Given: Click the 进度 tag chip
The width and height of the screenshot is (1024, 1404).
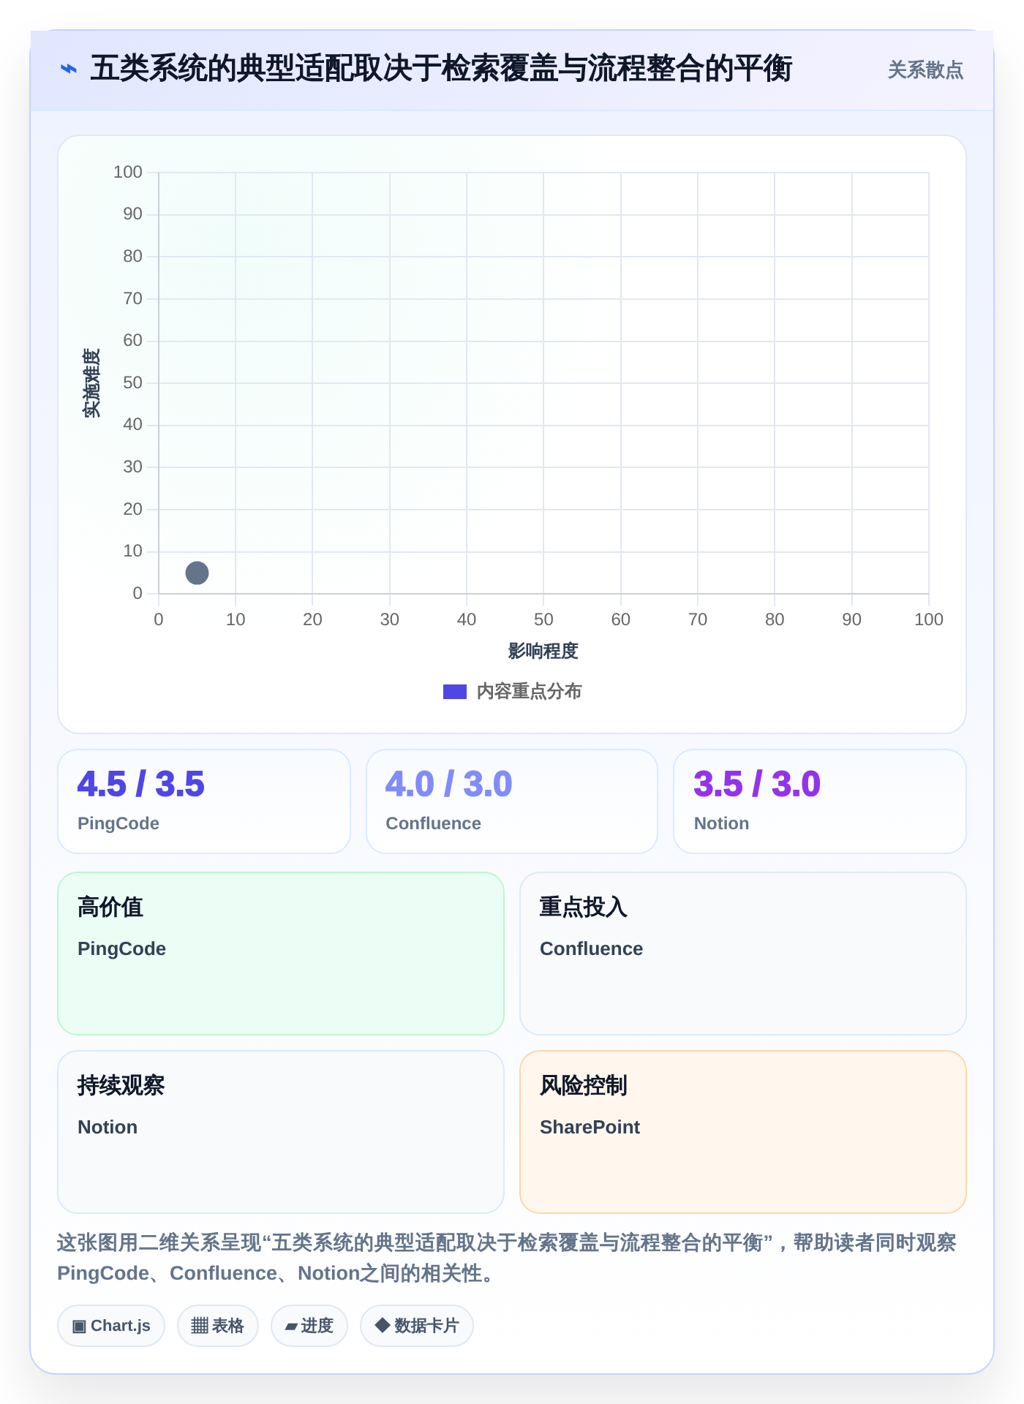Looking at the screenshot, I should (309, 1326).
